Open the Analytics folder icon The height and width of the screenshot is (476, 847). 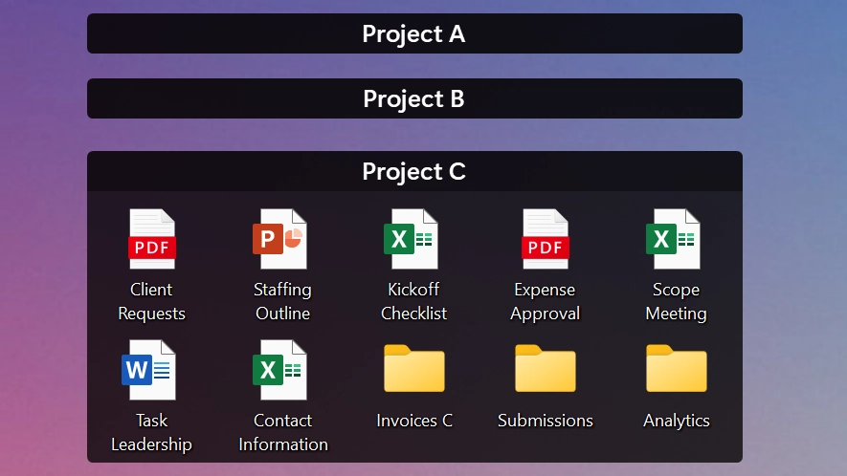point(677,368)
